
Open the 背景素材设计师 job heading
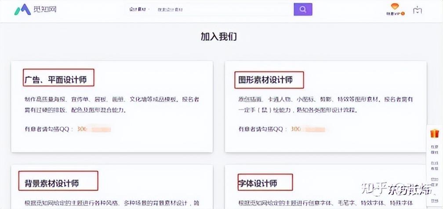(51, 183)
